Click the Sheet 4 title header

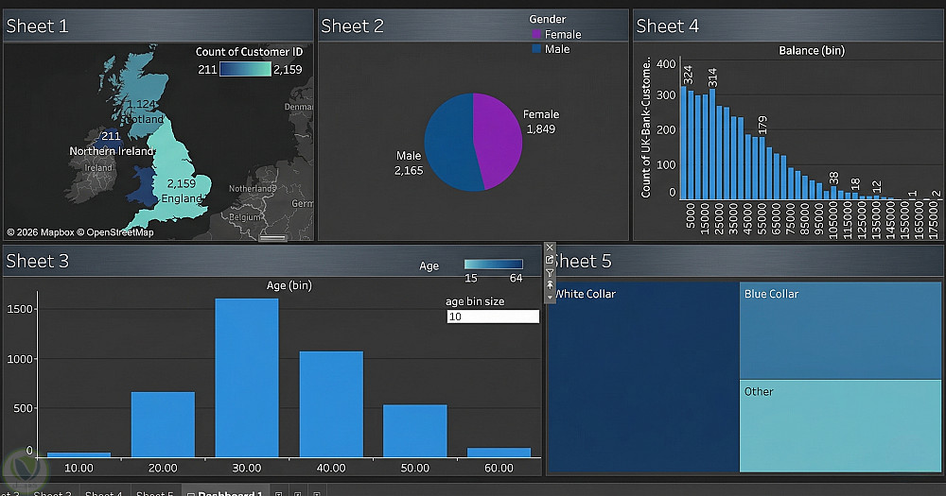pyautogui.click(x=667, y=26)
